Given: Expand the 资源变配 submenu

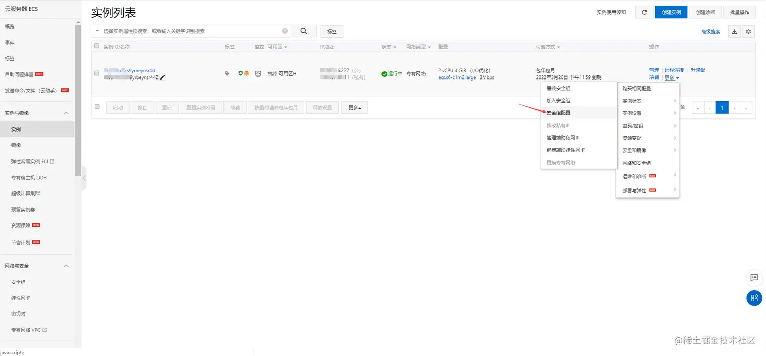Looking at the screenshot, I should pyautogui.click(x=647, y=138).
